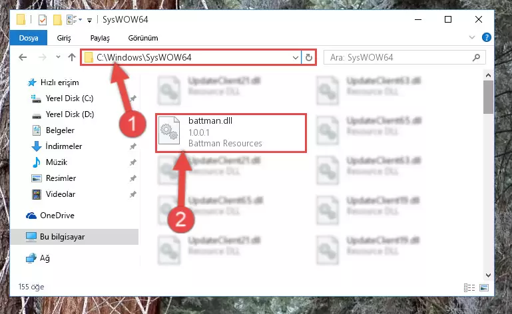The width and height of the screenshot is (512, 314).
Task: Expand the address bar history dropdown
Action: (295, 58)
